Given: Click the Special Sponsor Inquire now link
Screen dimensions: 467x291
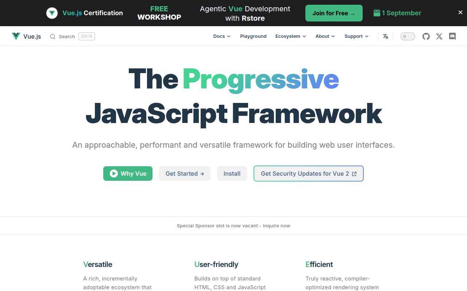Looking at the screenshot, I should (233, 226).
